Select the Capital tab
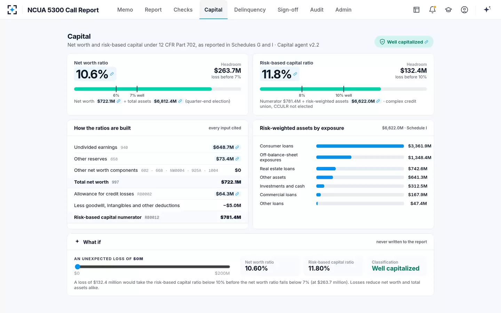 pos(213,10)
